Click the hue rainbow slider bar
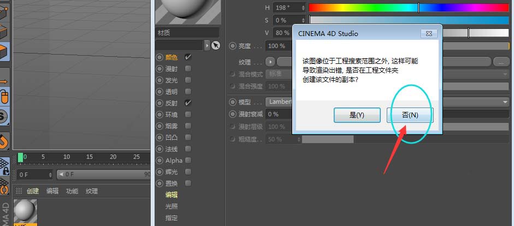Viewport: 514px width, 226px height. (x=409, y=8)
